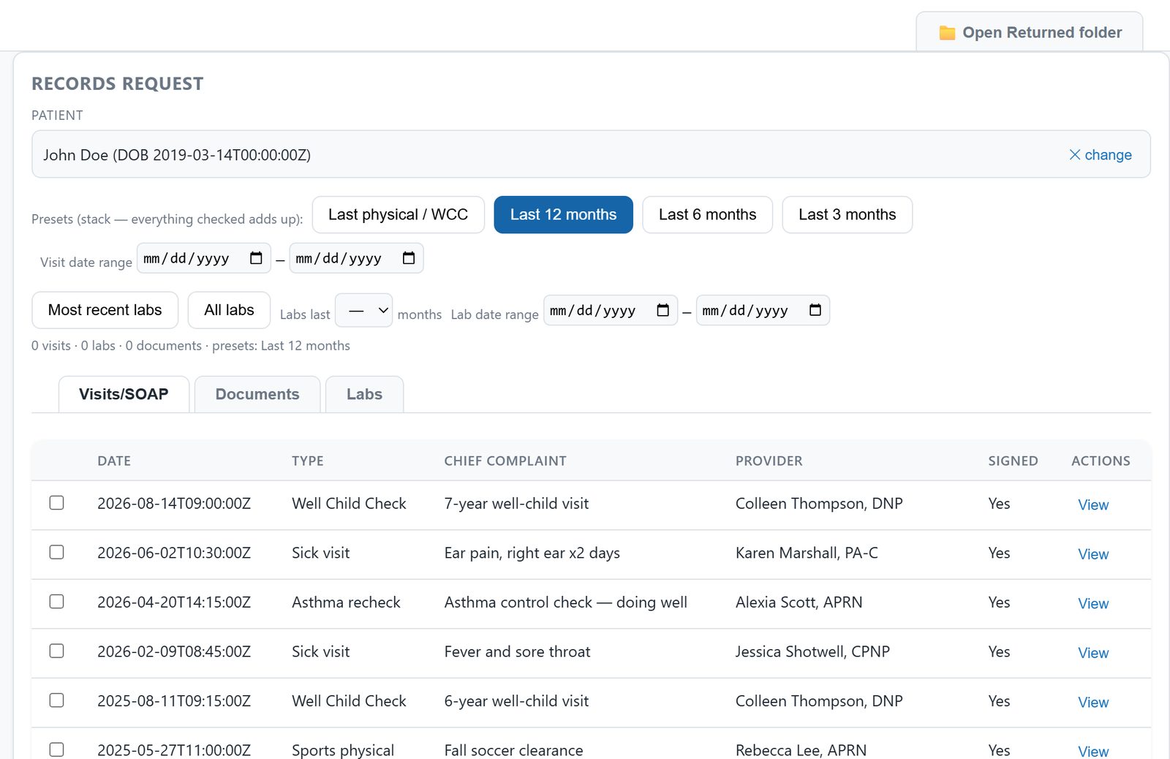Click the Sports physical type cell
This screenshot has width=1170, height=759.
click(x=343, y=750)
